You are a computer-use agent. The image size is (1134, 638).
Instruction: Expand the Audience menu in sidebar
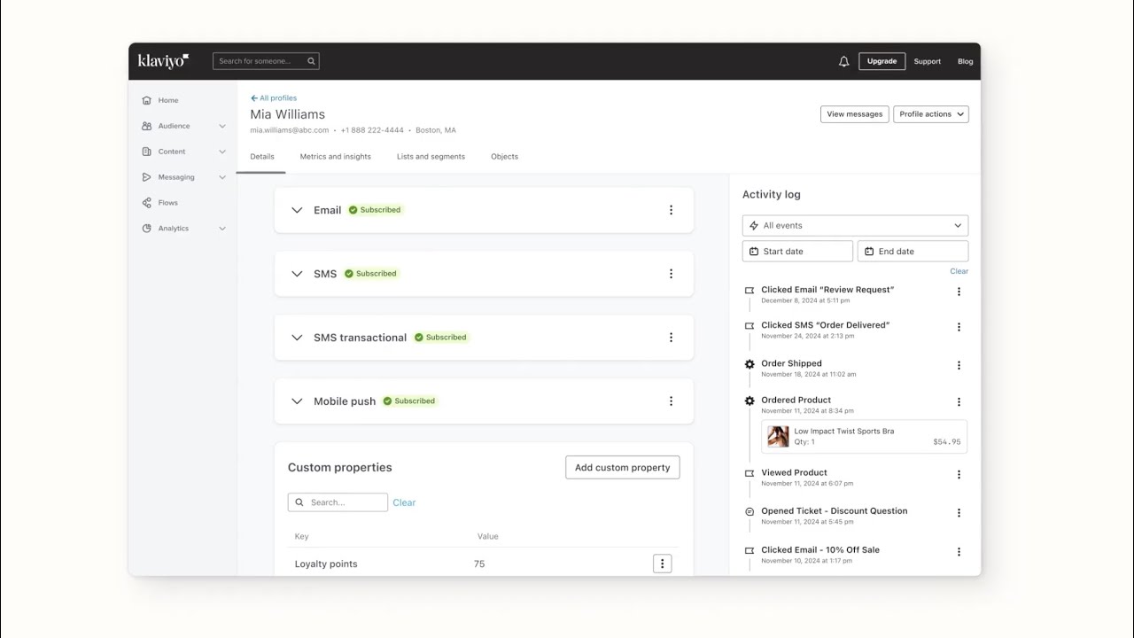[221, 126]
